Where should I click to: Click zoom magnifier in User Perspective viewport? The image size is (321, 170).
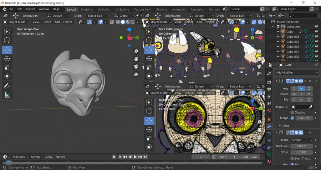coord(136,51)
